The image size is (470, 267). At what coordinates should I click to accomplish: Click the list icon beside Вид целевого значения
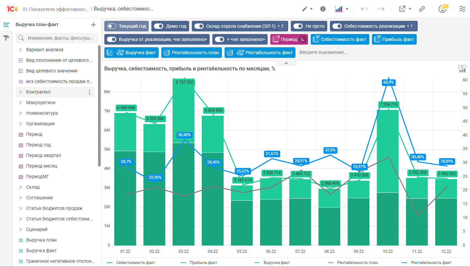21,71
